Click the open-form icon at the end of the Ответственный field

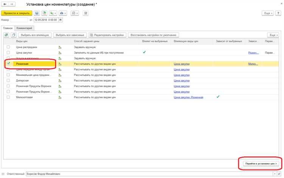click(x=279, y=174)
